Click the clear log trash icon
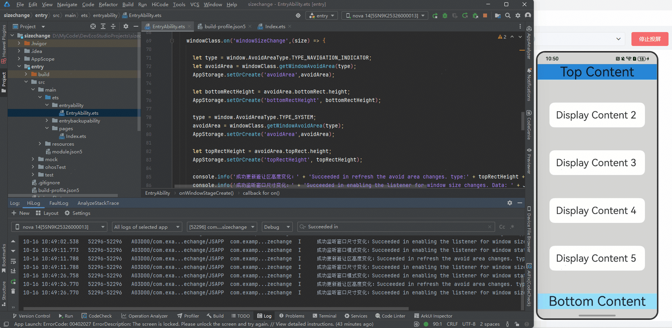Viewport: 672px width, 328px height. (x=13, y=291)
